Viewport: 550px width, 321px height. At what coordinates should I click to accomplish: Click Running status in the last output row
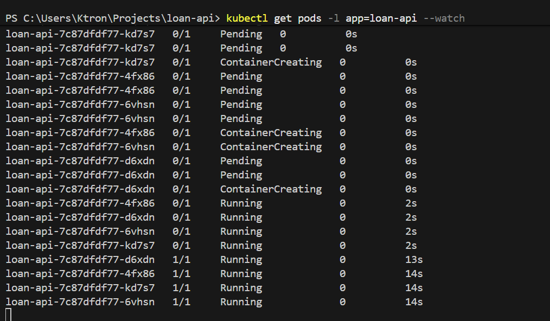click(x=241, y=302)
